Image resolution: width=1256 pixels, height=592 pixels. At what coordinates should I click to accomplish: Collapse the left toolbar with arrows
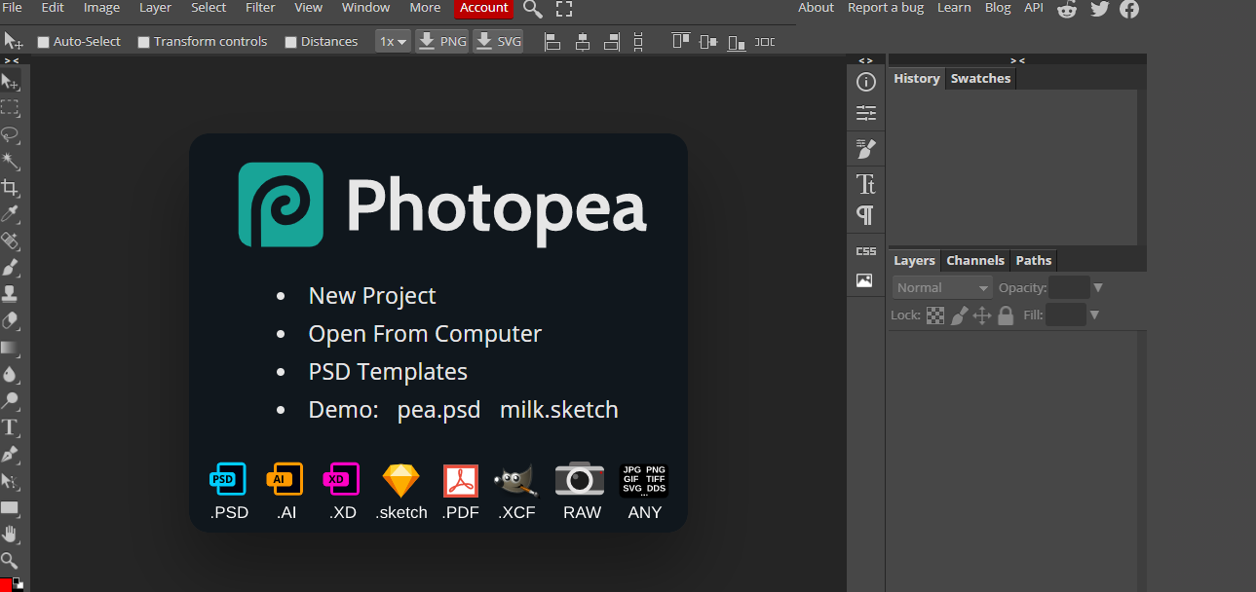pyautogui.click(x=11, y=60)
